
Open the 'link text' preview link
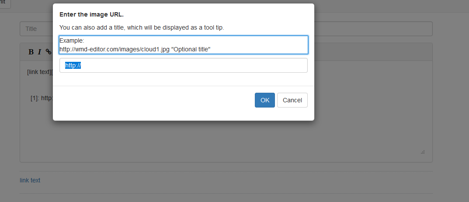click(x=30, y=180)
